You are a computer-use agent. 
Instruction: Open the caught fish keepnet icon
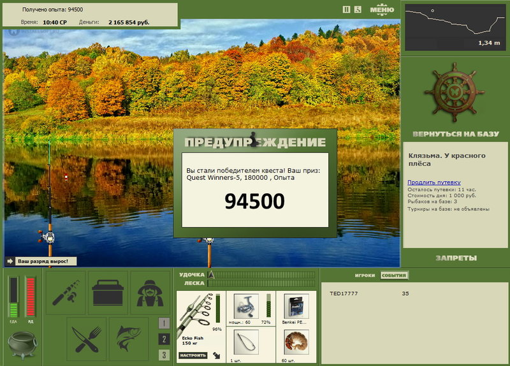[x=129, y=339]
